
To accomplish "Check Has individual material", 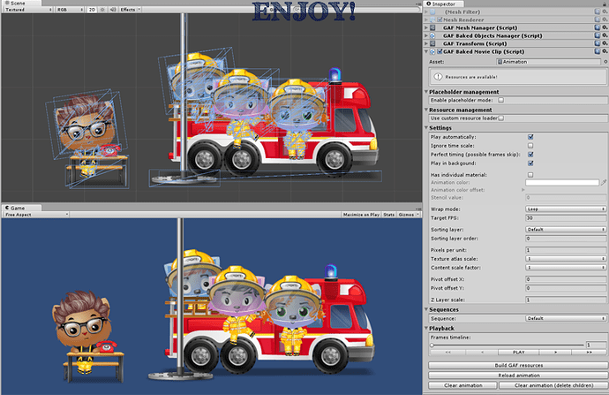I will (530, 175).
